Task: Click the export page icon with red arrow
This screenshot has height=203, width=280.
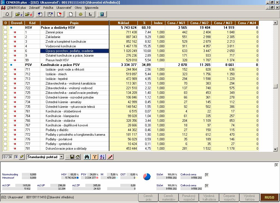Action: [59, 14]
